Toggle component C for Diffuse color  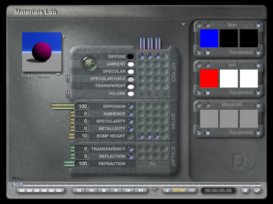(x=157, y=56)
